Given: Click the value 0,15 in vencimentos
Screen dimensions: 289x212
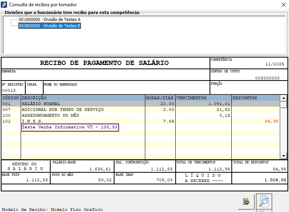Looking at the screenshot, I should pyautogui.click(x=225, y=116).
